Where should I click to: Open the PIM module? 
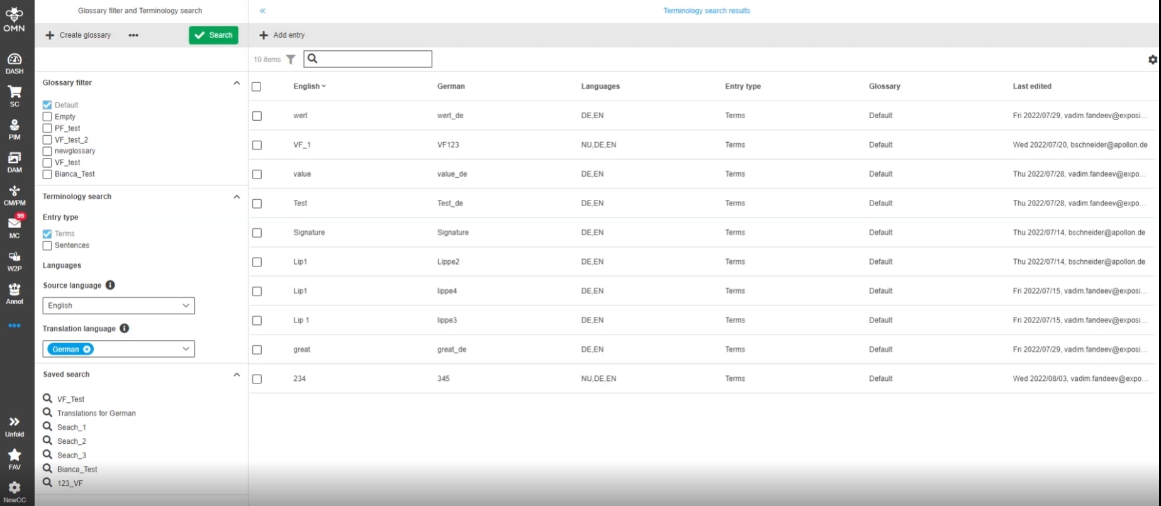14,129
